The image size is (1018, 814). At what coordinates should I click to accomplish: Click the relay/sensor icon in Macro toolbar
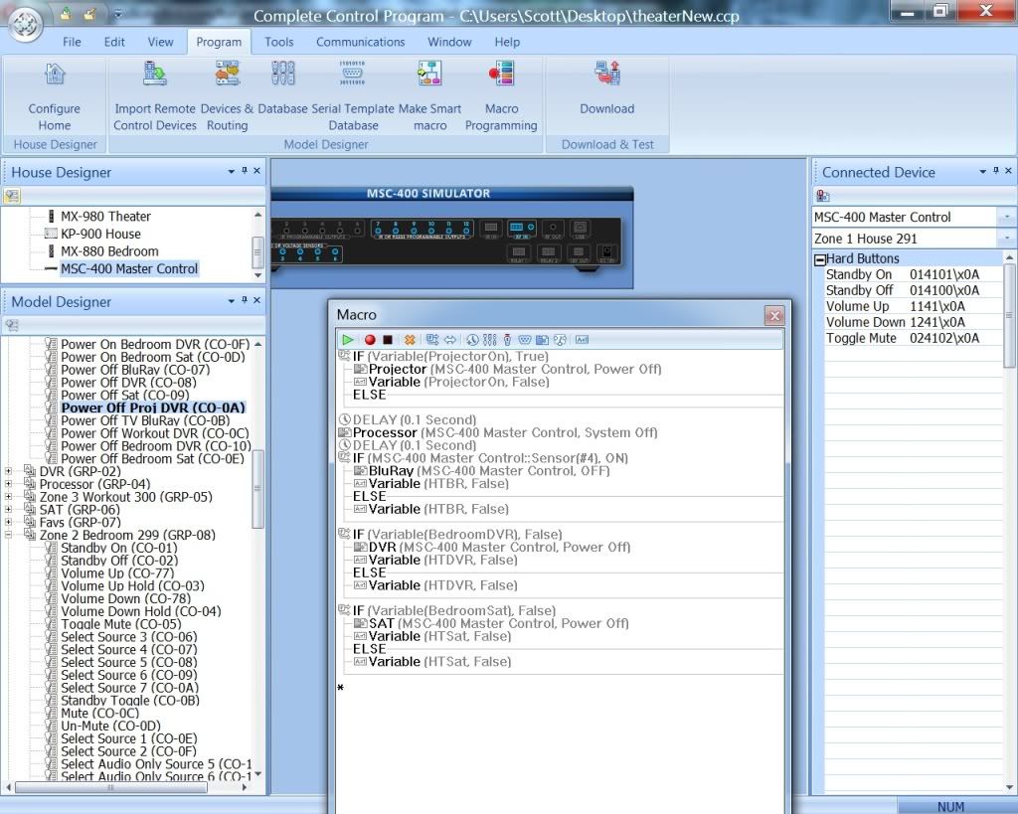point(560,340)
